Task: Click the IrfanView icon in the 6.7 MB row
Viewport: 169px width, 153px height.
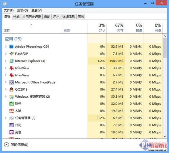Action: pos(11,75)
